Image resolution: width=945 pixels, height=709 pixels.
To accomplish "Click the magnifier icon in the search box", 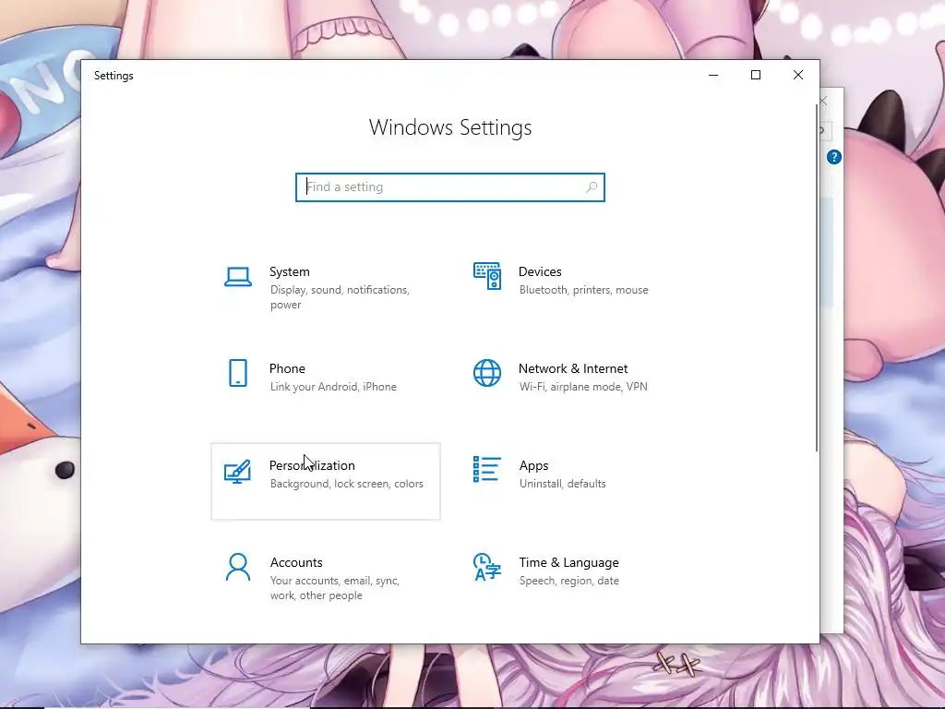I will 592,186.
